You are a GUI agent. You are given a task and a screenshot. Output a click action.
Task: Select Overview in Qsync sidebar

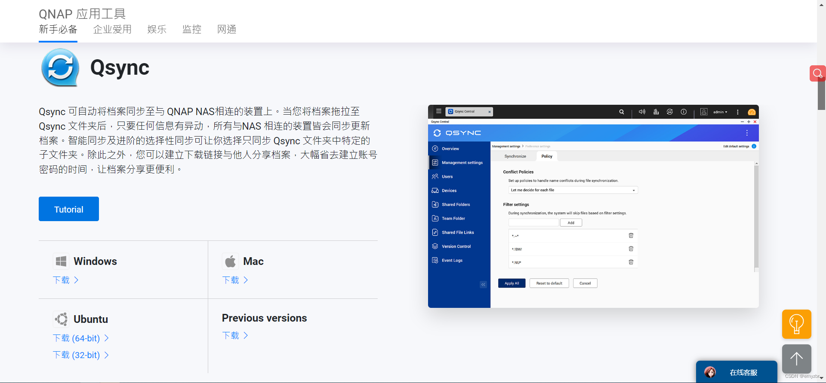(x=459, y=149)
